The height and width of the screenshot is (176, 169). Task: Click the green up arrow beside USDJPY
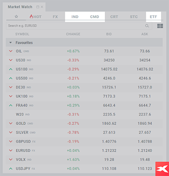[x=11, y=169]
